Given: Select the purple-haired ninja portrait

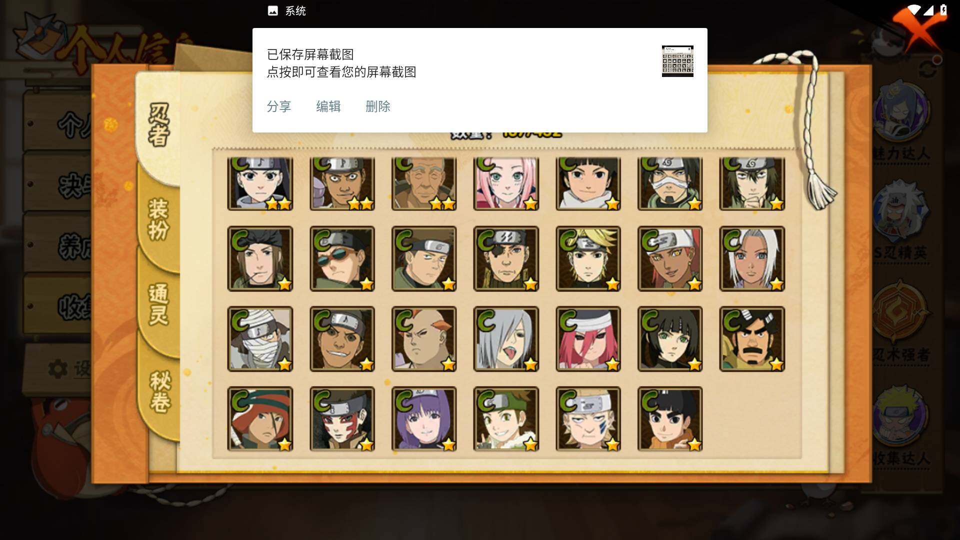Looking at the screenshot, I should click(424, 419).
